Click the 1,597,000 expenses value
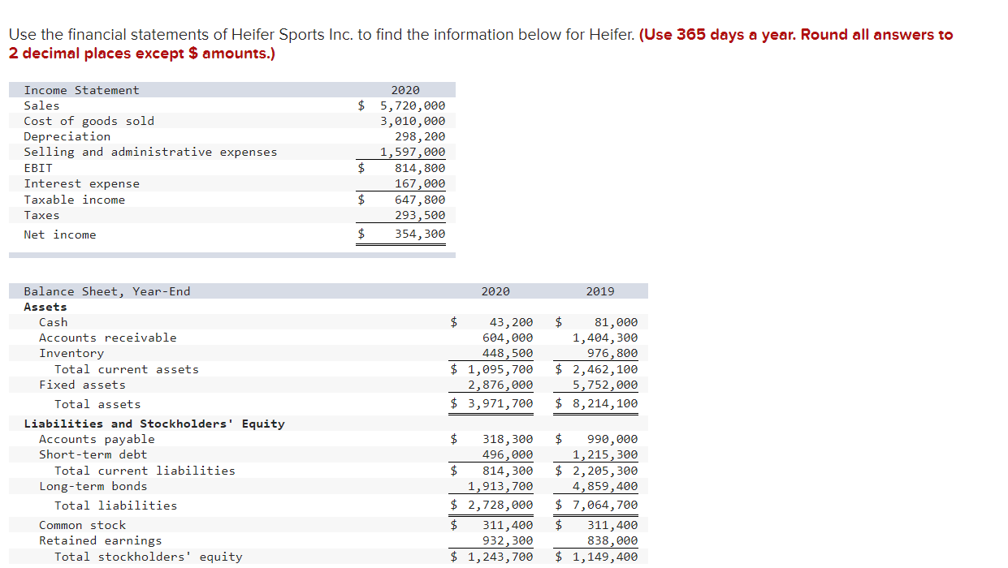Viewport: 1008px width, 568px height. pyautogui.click(x=413, y=152)
